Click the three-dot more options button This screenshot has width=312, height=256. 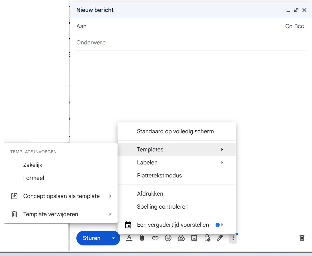pyautogui.click(x=233, y=238)
